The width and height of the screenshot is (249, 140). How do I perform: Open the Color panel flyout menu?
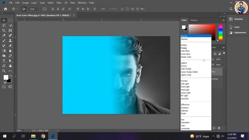tap(224, 20)
